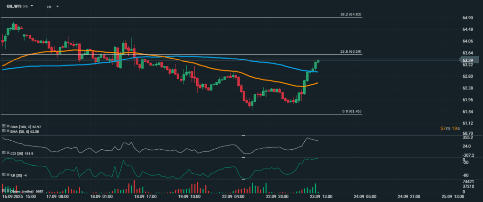Open settings icon for CCI [20] indicator
The image size is (483, 202).
4,153
